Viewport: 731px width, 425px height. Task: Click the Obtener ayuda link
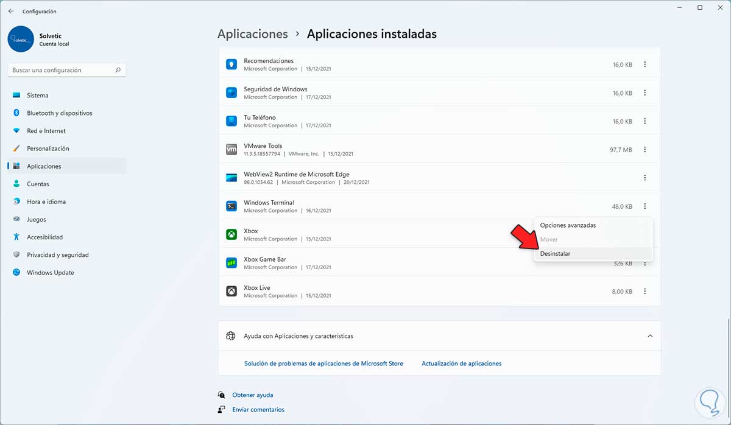[x=253, y=395]
